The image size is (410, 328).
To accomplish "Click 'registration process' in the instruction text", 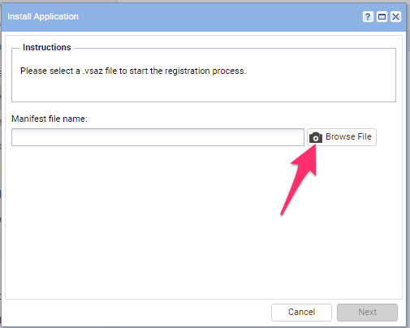I will tap(205, 71).
